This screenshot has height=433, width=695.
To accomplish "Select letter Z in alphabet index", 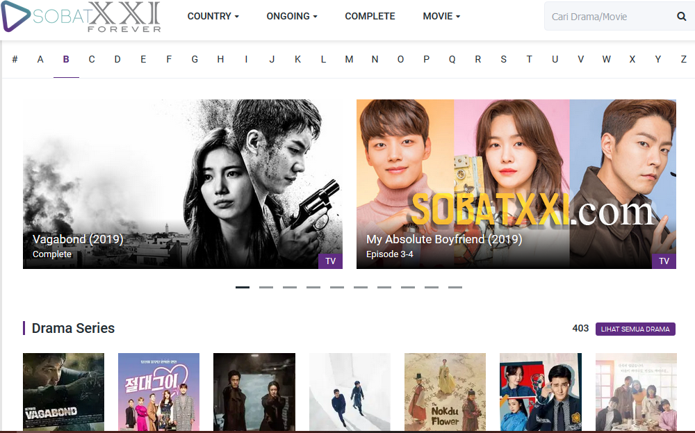I will (683, 59).
